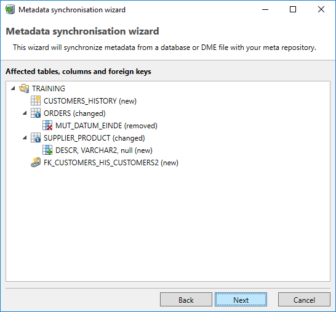Maximize the wizard window
The image size is (336, 312).
[293, 10]
